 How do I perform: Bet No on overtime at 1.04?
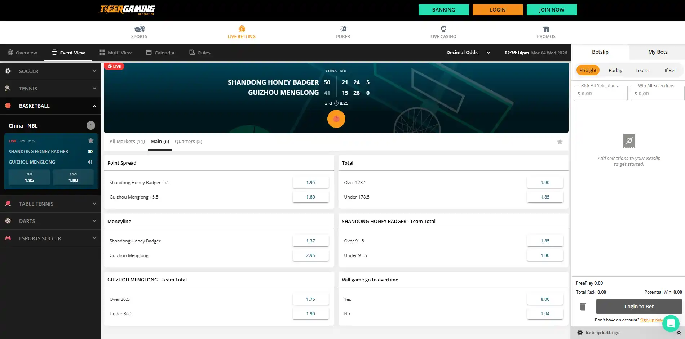pos(545,313)
